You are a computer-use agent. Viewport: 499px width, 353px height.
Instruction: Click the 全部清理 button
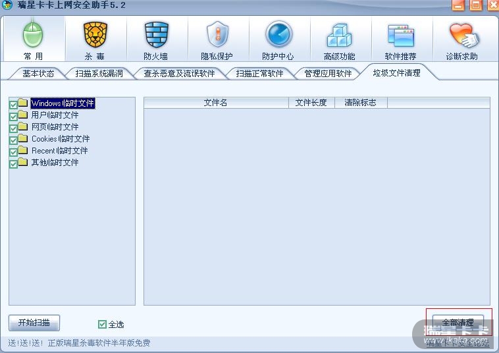point(458,323)
